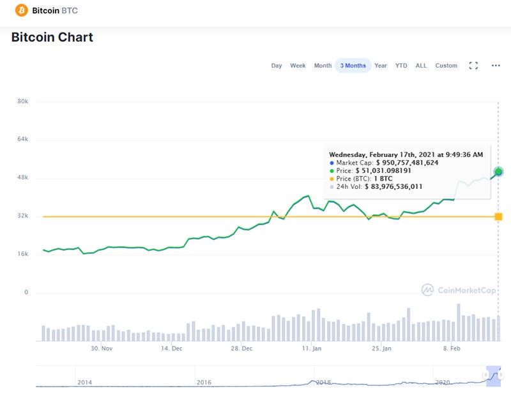Click the '25. Jan' axis date label
The image size is (511, 393).
pos(381,348)
